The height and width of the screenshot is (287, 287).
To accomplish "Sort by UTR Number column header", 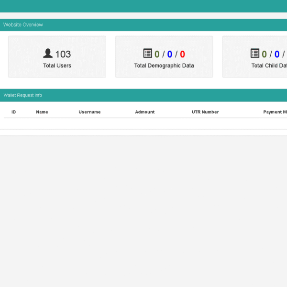I will (205, 112).
